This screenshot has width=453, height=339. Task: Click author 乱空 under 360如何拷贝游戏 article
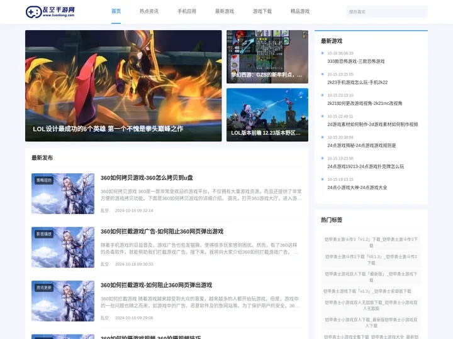[104, 210]
